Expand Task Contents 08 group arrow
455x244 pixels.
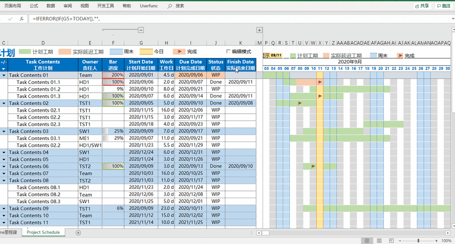pos(4,181)
